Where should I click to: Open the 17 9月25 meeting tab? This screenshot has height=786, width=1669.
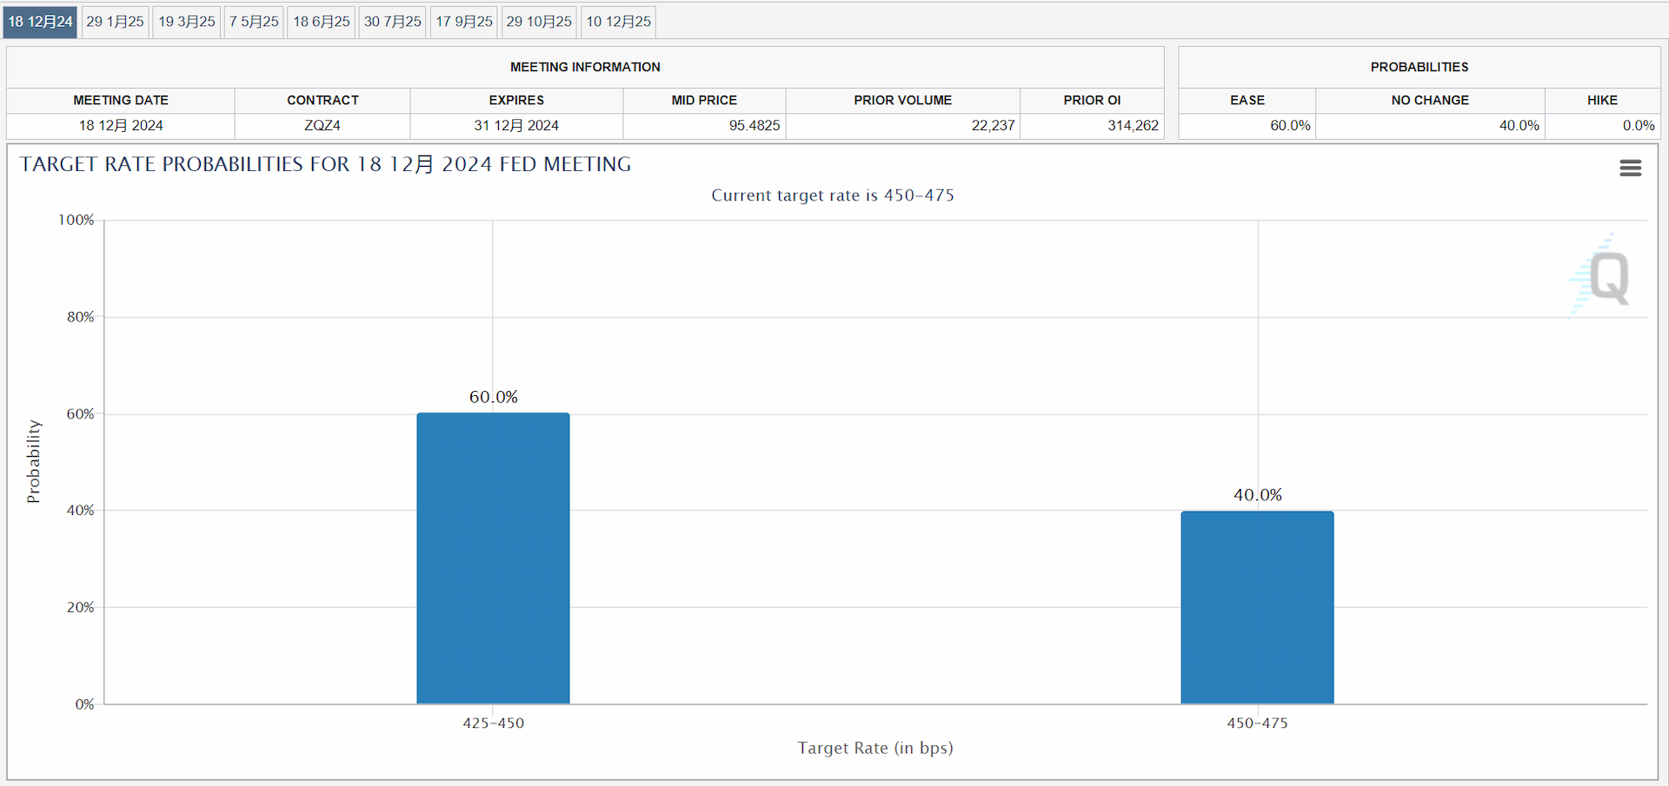pos(464,22)
